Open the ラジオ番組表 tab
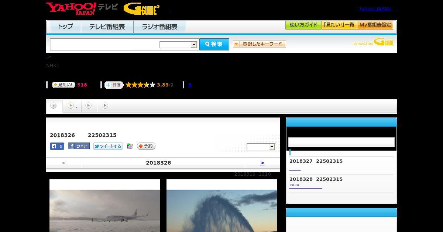This screenshot has width=443, height=232. pos(159,27)
